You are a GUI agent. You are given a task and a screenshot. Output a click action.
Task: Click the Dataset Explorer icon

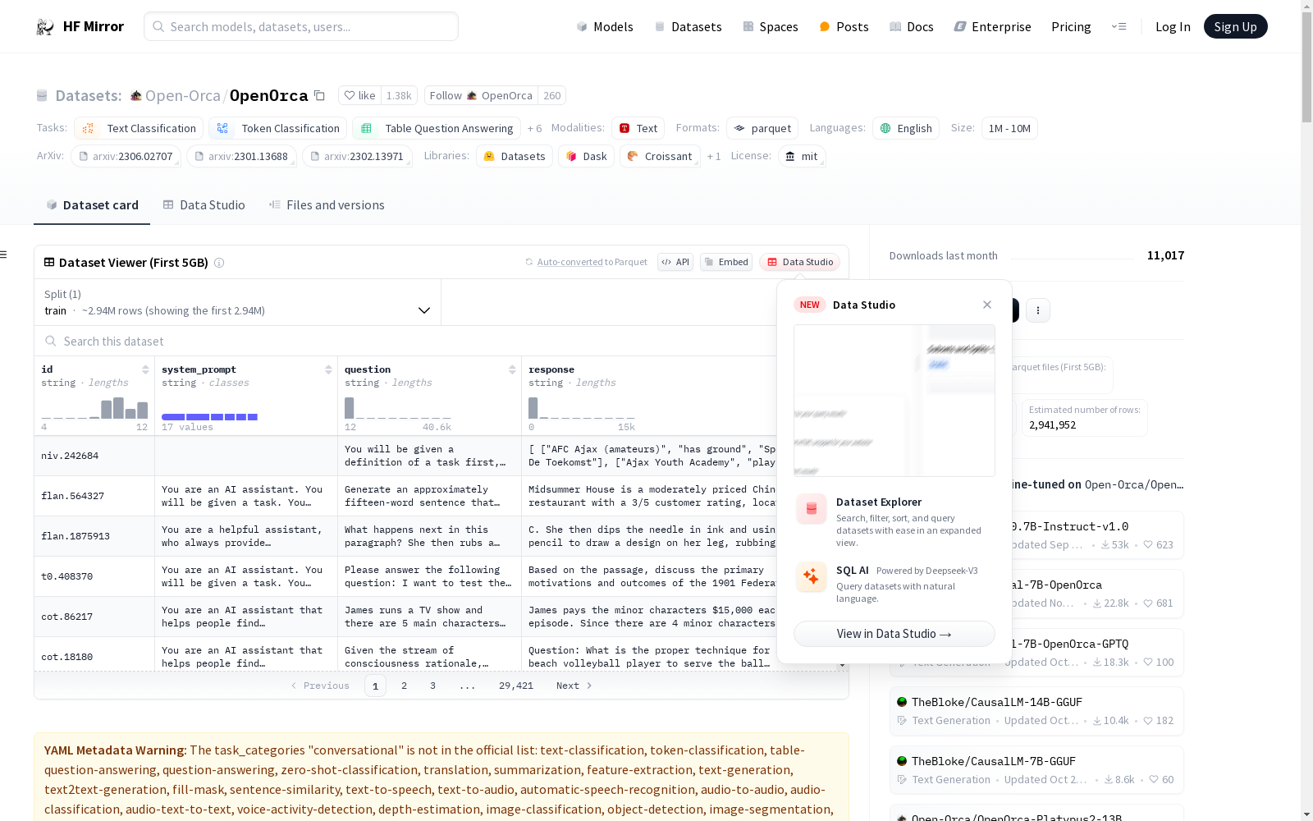point(812,509)
